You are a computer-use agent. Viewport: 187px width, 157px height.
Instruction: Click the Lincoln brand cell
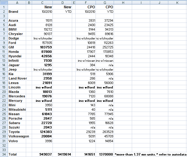pyautogui.click(x=17, y=87)
